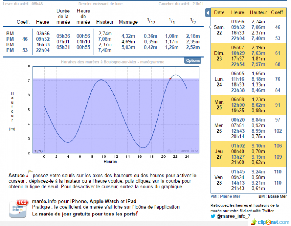Select the Sam. 22 date row
291x226 pixels.
coord(249,30)
